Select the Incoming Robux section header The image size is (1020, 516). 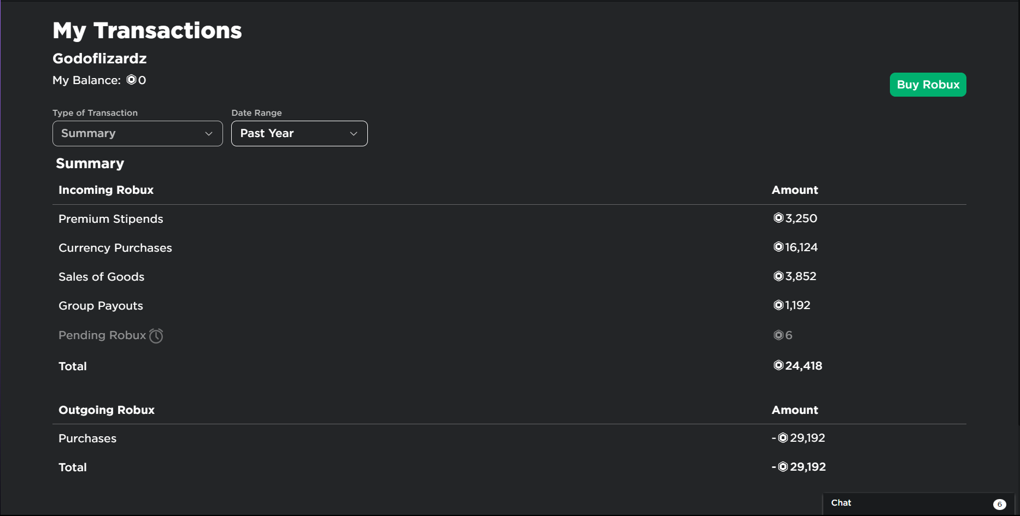tap(105, 189)
